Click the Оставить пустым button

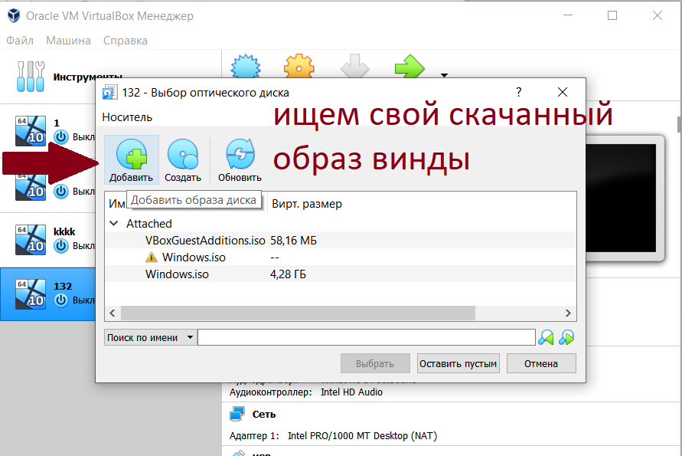pyautogui.click(x=458, y=363)
